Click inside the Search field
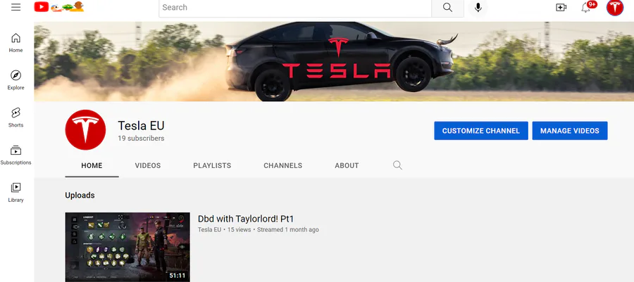Image resolution: width=634 pixels, height=282 pixels. 295,8
